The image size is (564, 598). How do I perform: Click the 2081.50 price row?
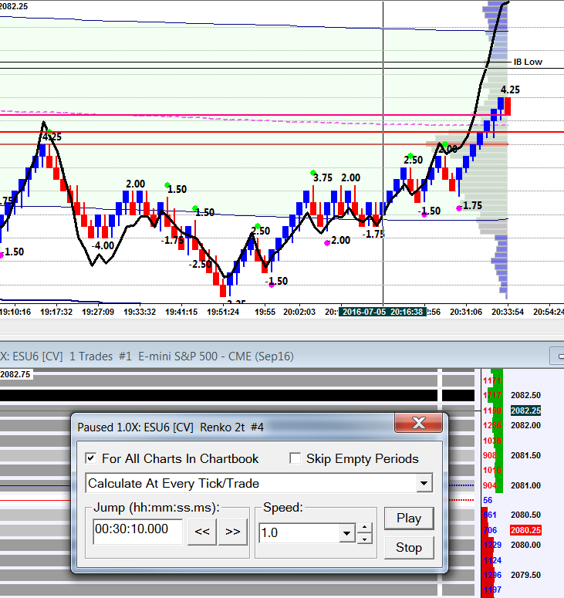[x=525, y=455]
